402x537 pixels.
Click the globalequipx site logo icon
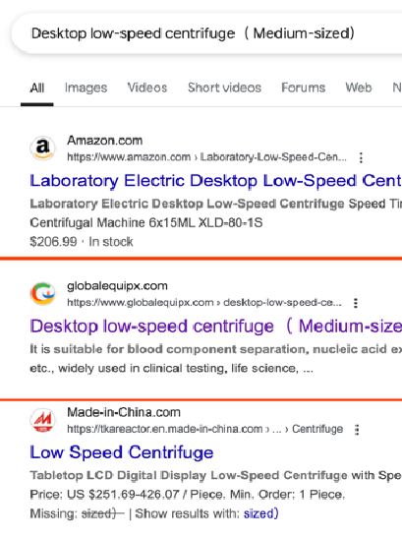click(x=42, y=294)
